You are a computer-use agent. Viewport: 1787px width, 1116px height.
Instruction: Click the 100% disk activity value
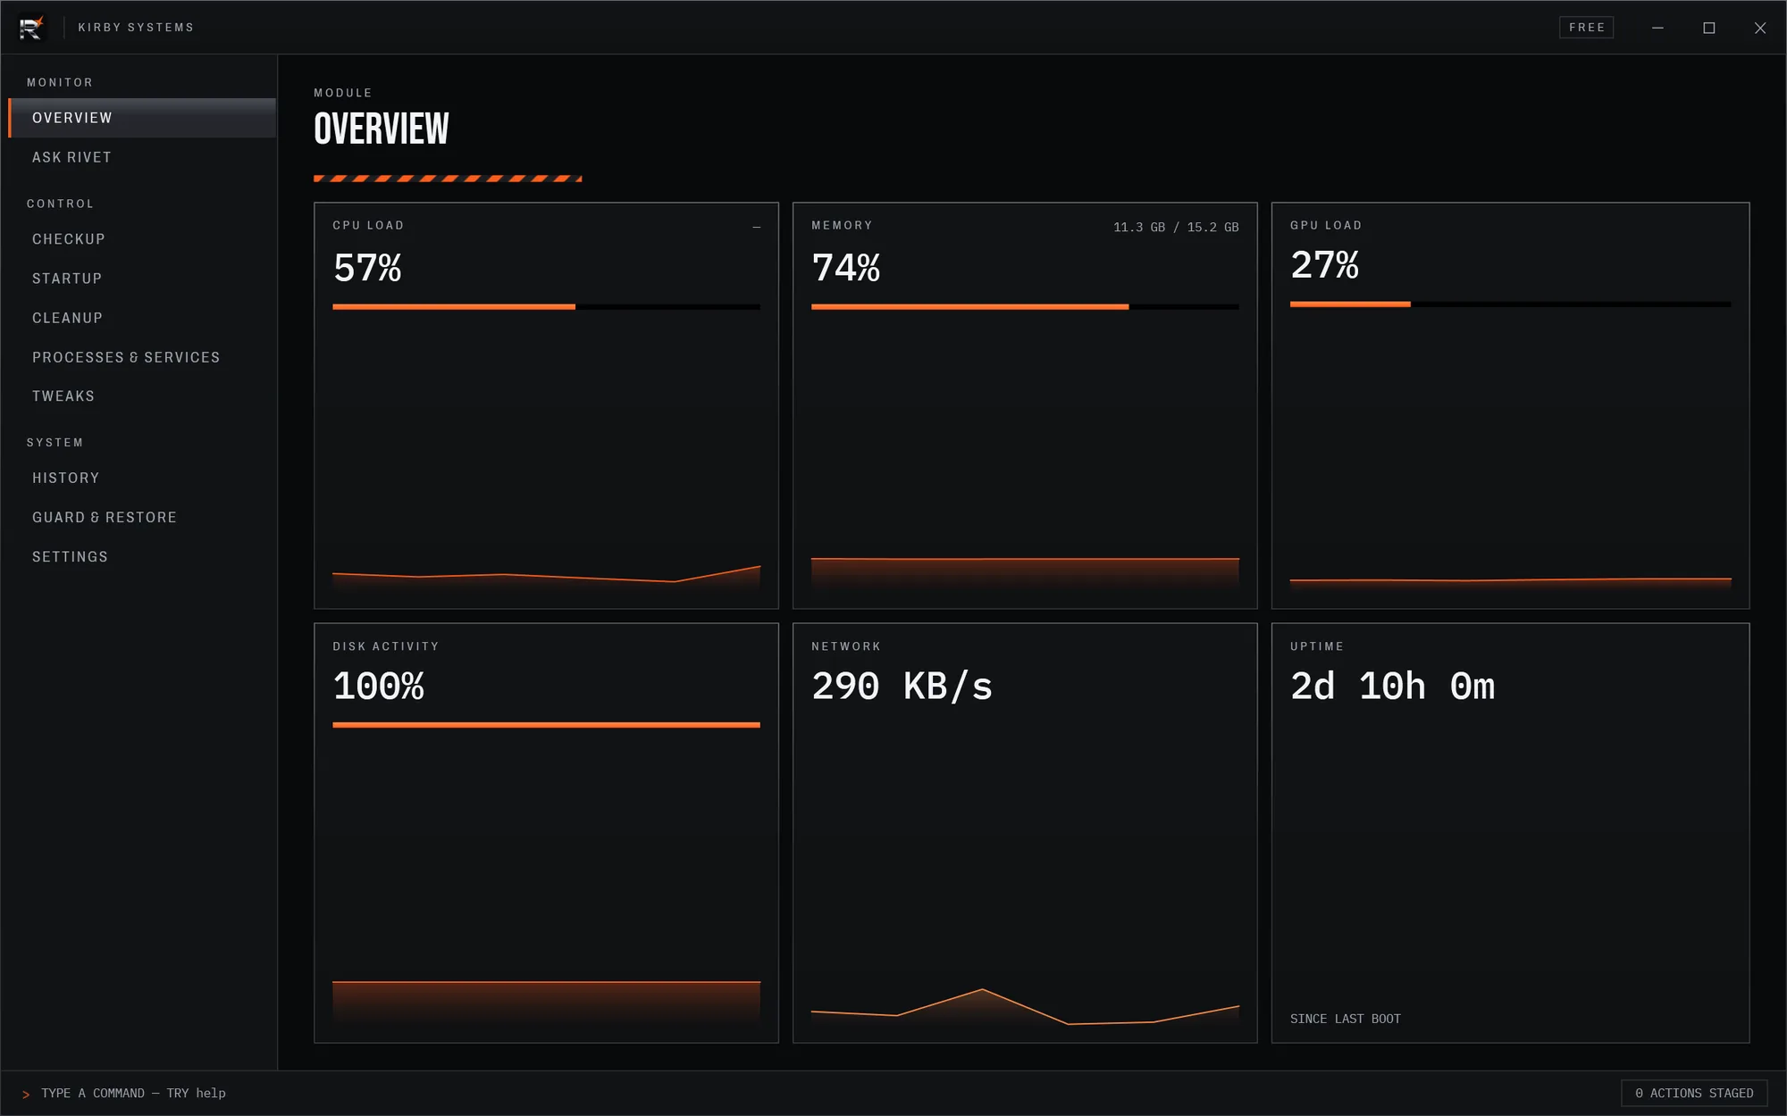(379, 687)
